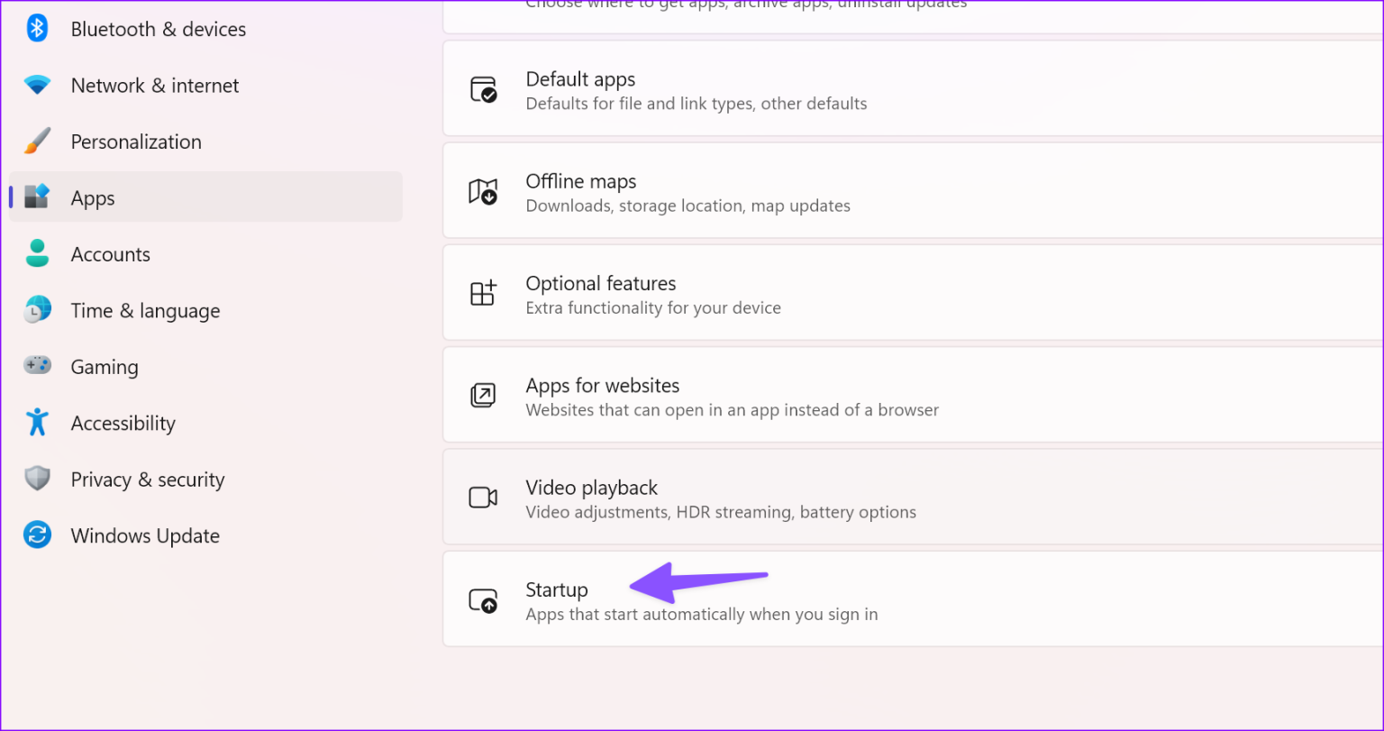1384x731 pixels.
Task: Click the Bluetooth icon in the sidebar
Action: (x=37, y=28)
